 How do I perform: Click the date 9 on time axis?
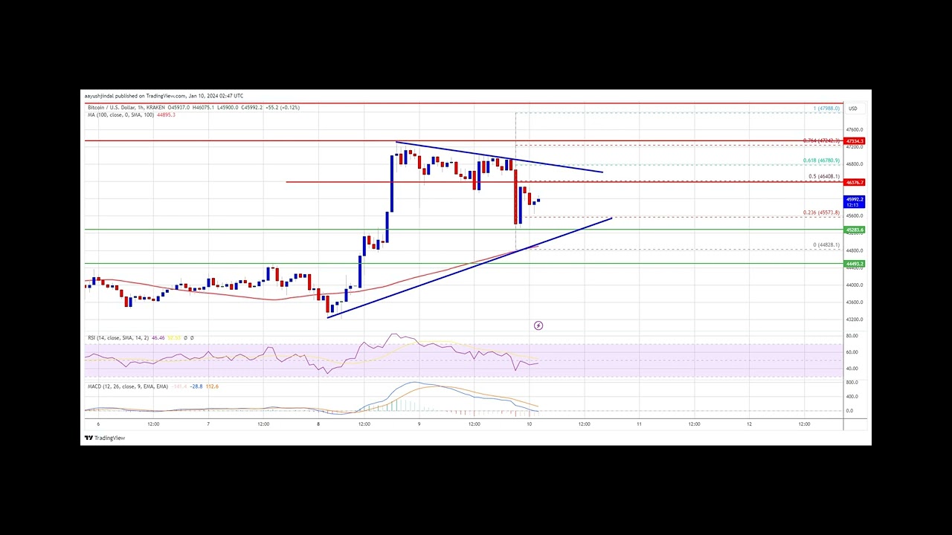(419, 424)
